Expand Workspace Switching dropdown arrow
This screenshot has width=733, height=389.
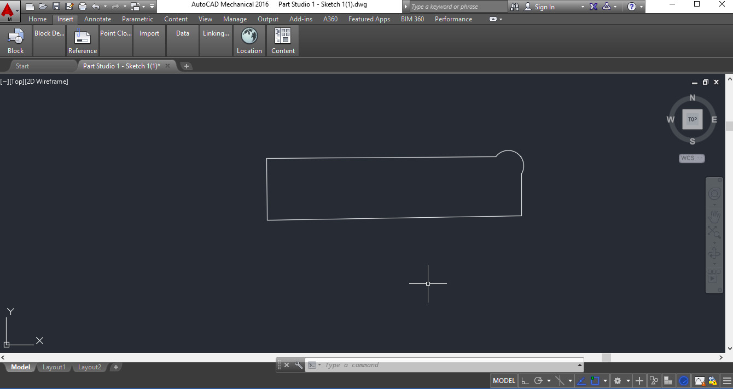[x=627, y=381]
